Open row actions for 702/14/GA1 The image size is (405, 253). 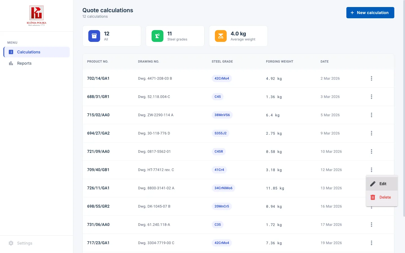click(x=372, y=78)
